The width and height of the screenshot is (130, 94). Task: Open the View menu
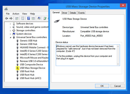tap(25, 14)
